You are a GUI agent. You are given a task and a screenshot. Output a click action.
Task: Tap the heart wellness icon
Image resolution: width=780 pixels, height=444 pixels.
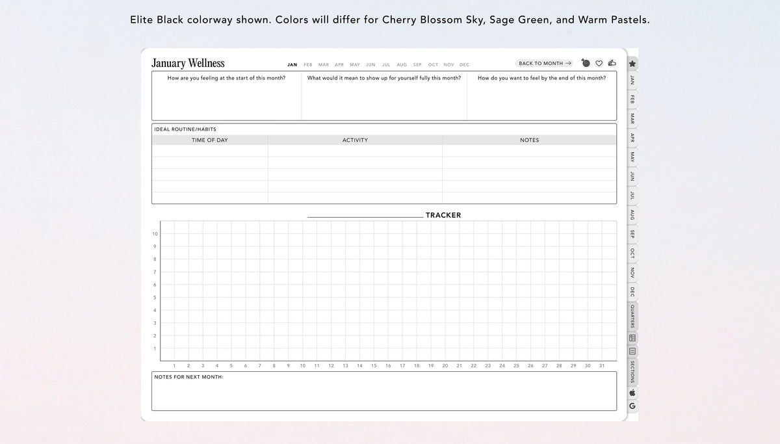pyautogui.click(x=599, y=63)
